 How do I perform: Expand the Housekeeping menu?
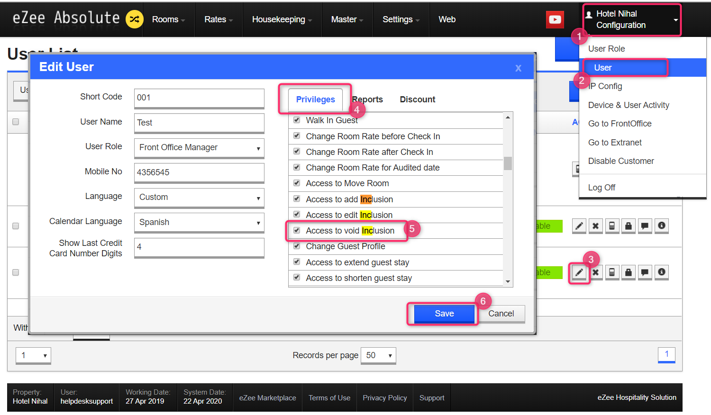(282, 19)
